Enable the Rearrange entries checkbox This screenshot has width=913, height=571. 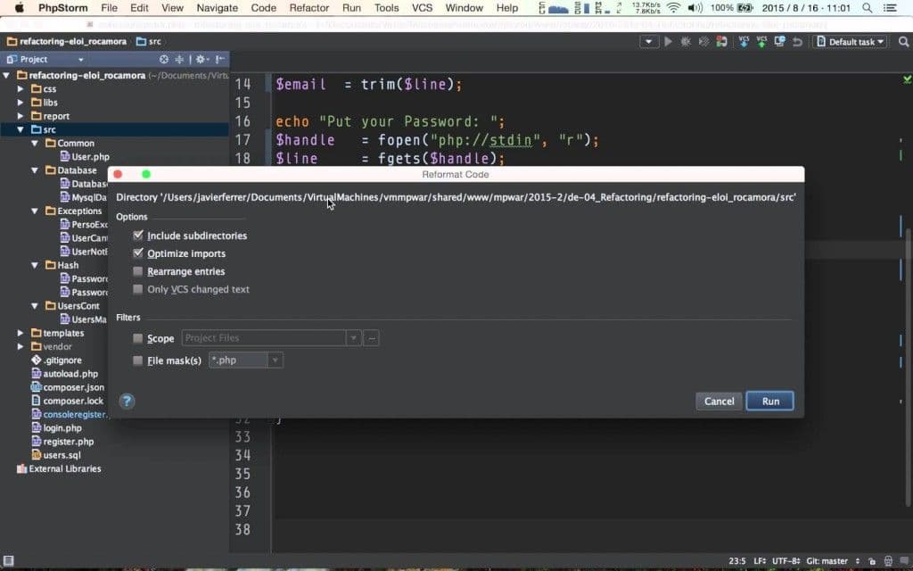pyautogui.click(x=138, y=271)
